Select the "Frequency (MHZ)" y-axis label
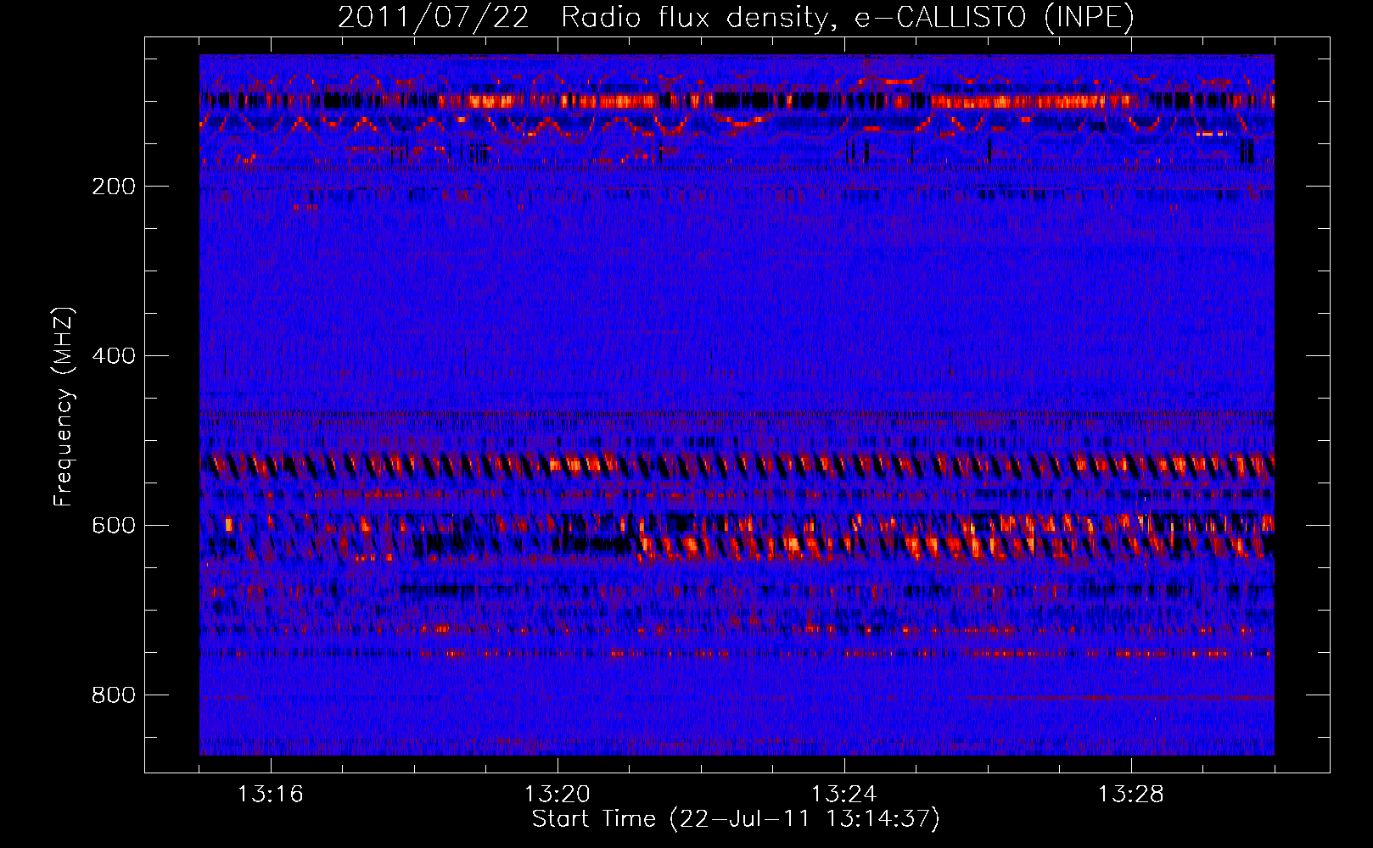This screenshot has width=1373, height=848. [64, 407]
